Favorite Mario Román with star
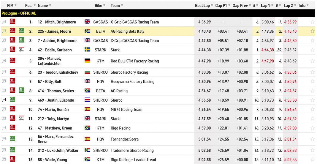Viewport: 317px width, 164px height. tap(313, 109)
